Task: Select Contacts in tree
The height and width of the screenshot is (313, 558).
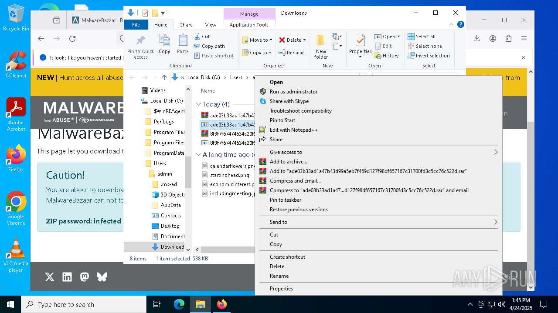Action: pos(170,216)
